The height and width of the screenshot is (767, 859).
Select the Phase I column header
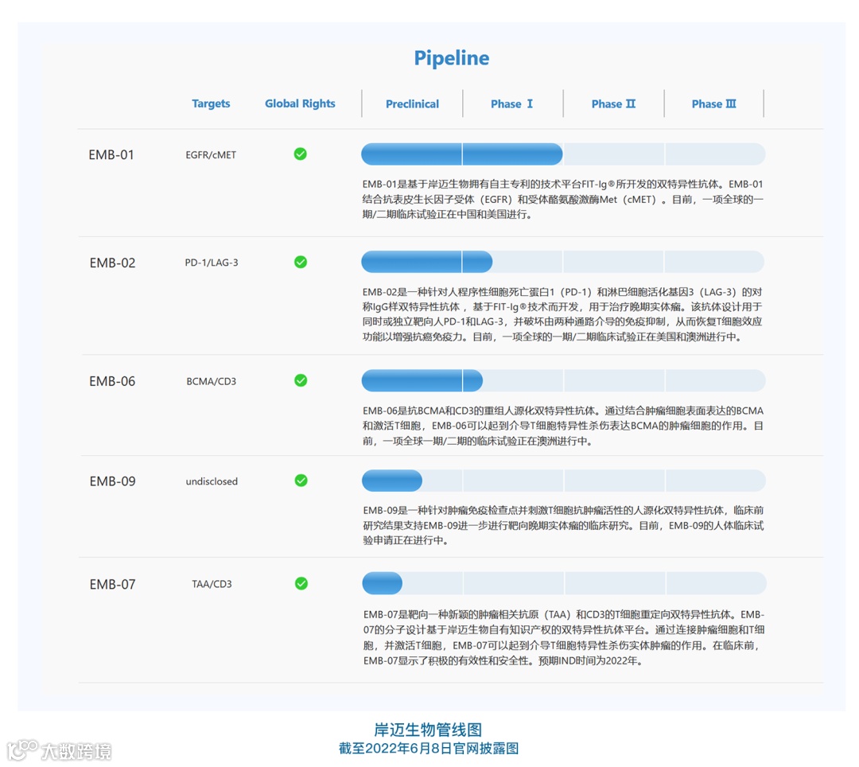[x=511, y=103]
